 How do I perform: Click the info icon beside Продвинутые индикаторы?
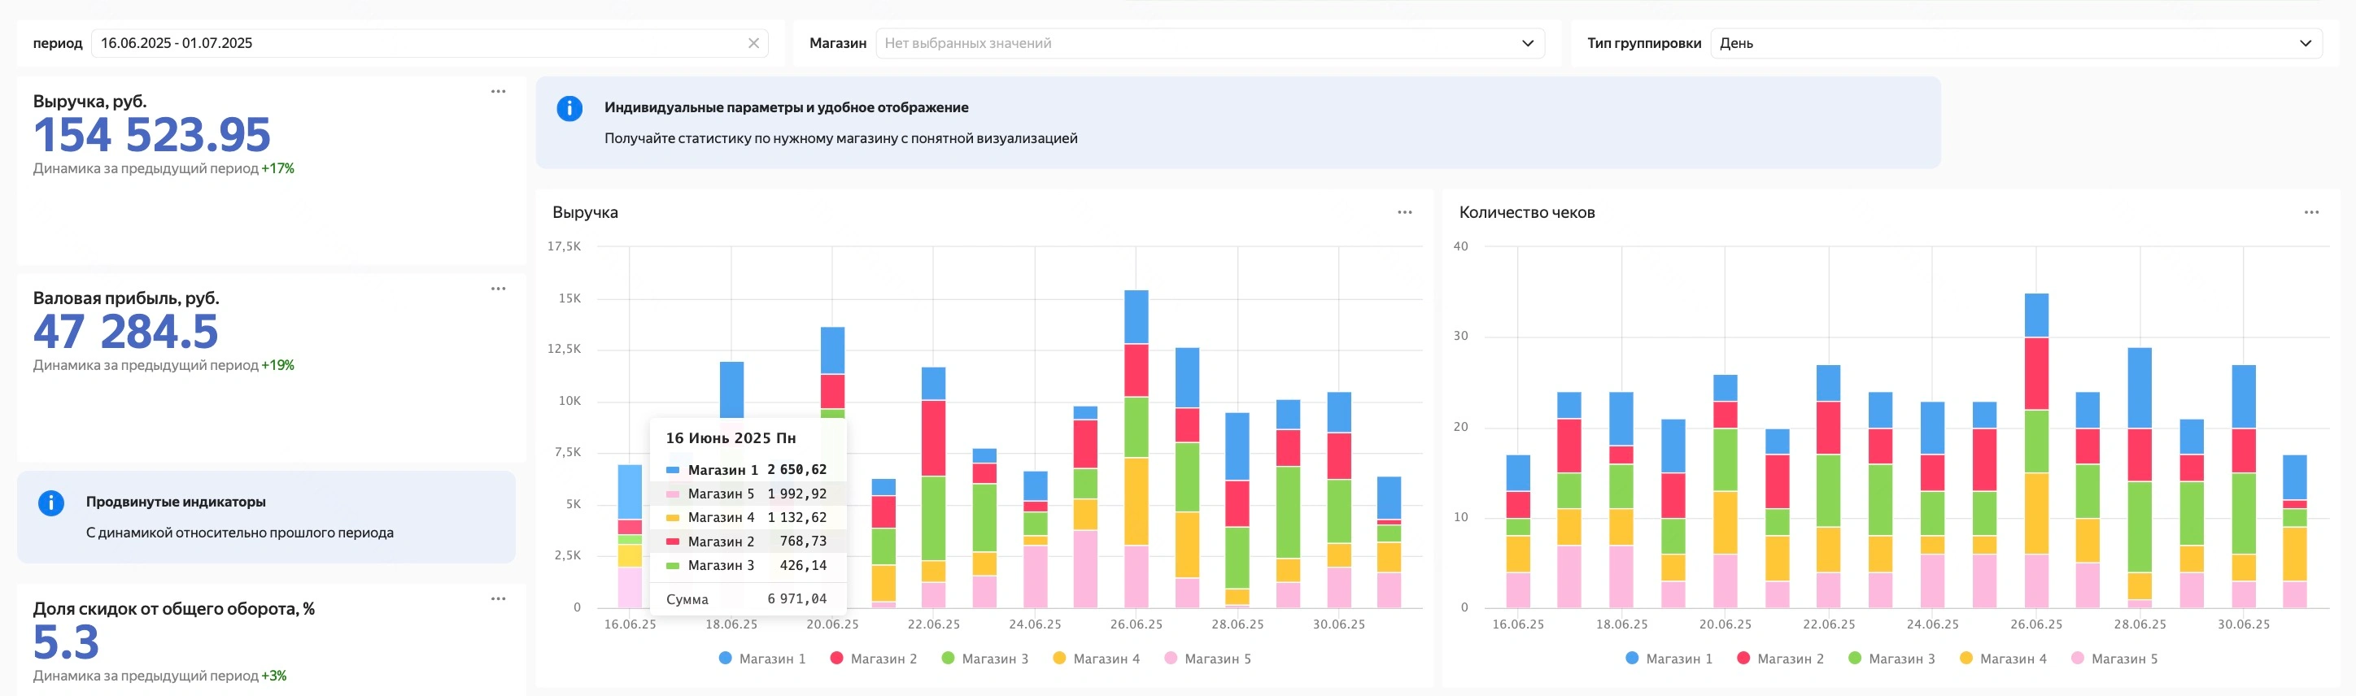[51, 502]
